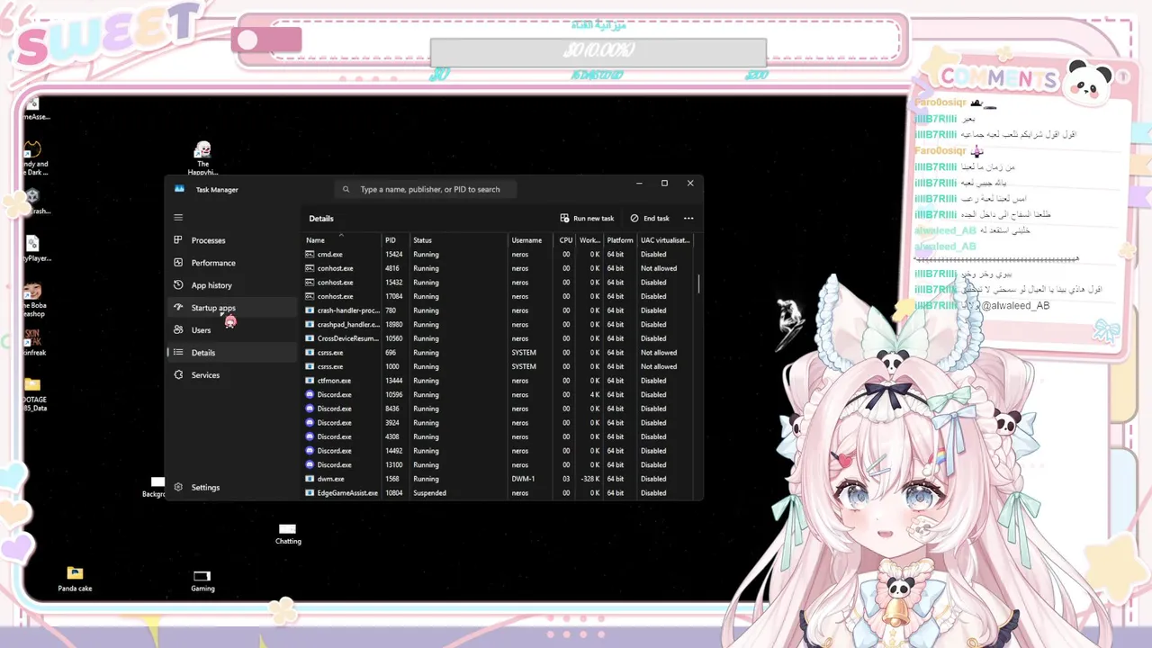
Task: Select the Gaming desktop shortcut
Action: [x=202, y=580]
